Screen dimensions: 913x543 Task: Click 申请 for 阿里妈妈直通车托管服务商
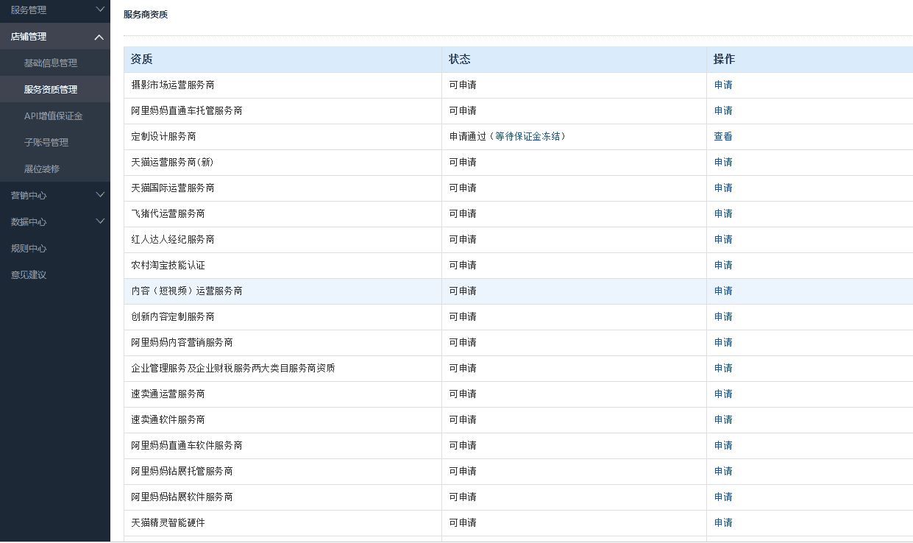(x=723, y=111)
